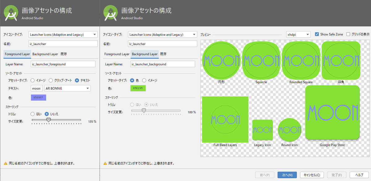The image size is (371, 181).
Task: Open the AR BONNIE font dropdown
Action: coord(67,88)
